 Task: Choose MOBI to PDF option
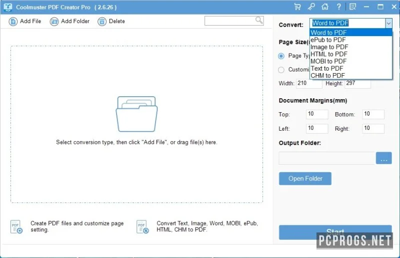351,61
